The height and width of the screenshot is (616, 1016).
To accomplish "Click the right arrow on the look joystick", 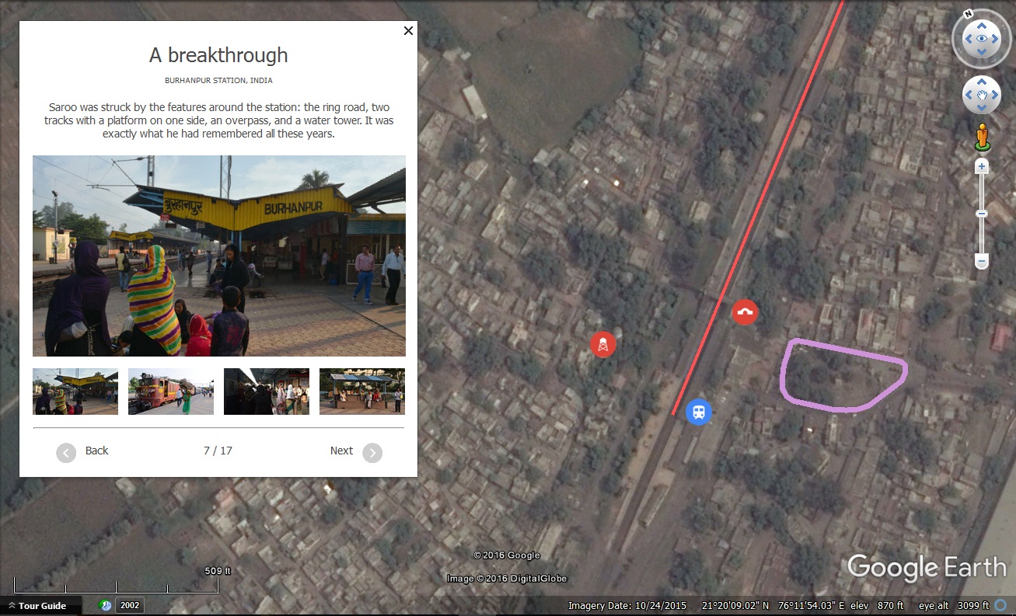I will pos(995,38).
